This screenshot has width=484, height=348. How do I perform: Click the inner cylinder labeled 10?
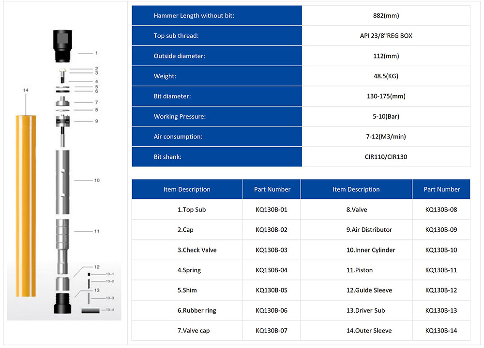tap(63, 181)
